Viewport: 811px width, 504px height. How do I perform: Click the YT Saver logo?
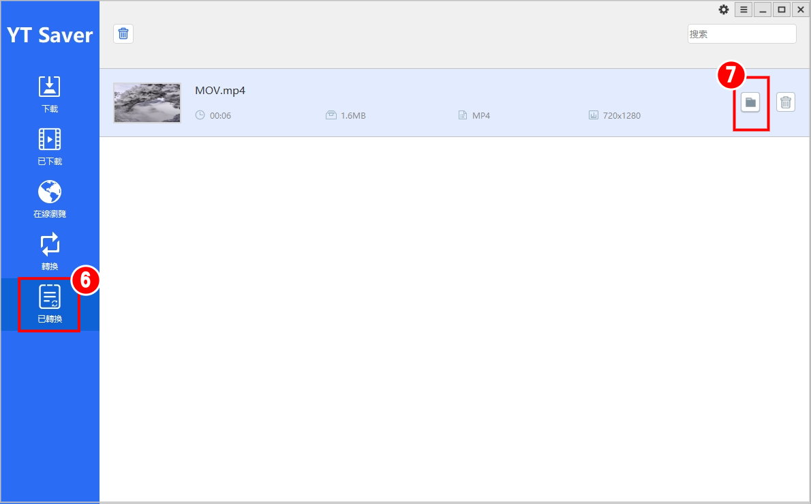click(50, 35)
